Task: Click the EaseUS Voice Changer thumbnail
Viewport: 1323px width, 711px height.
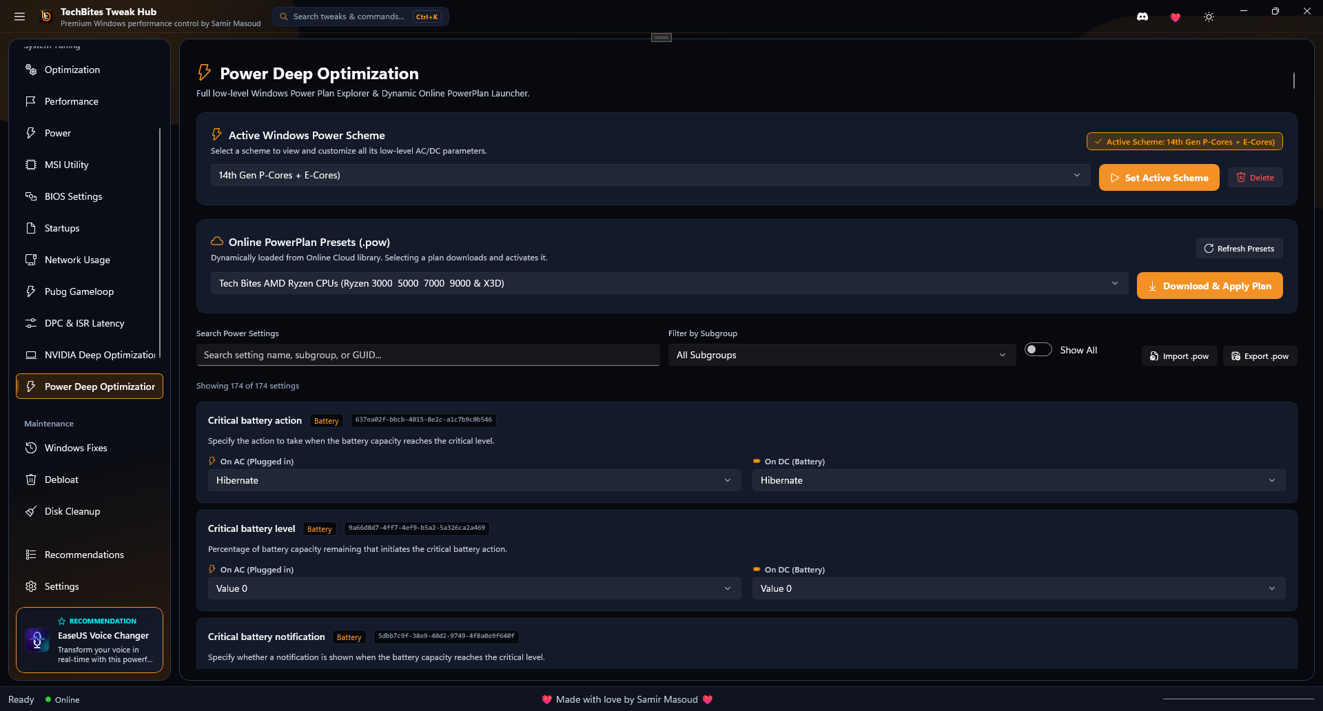Action: (37, 640)
